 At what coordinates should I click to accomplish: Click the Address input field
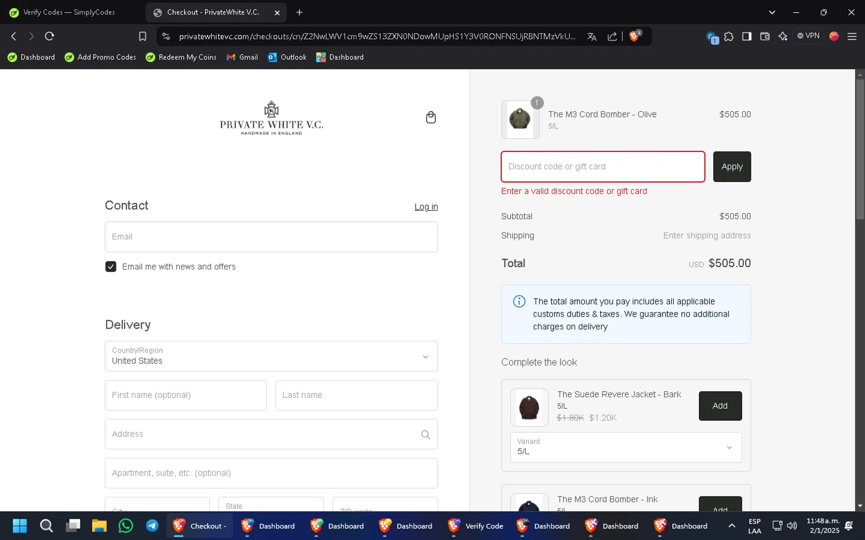(x=271, y=434)
